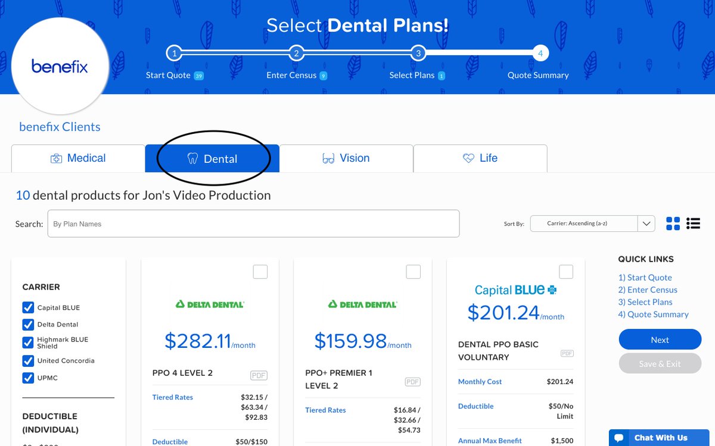The width and height of the screenshot is (715, 446).
Task: Open the Medical tab
Action: [78, 158]
